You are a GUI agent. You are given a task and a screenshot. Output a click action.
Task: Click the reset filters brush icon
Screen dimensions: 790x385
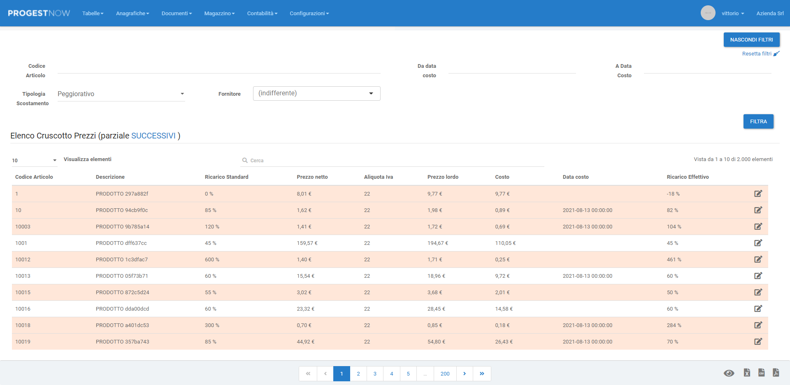(776, 53)
